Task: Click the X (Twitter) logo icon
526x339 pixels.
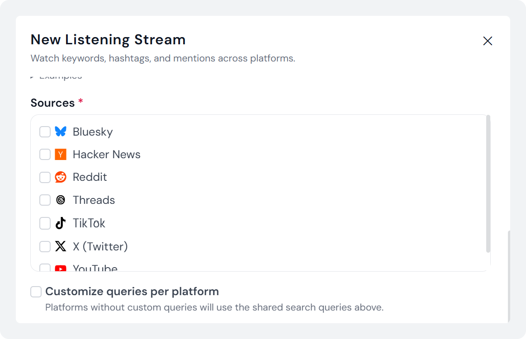Action: tap(61, 246)
